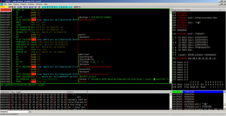
Task: Select the 69001000 sub esp, 20 instruction
Action: tap(85, 10)
